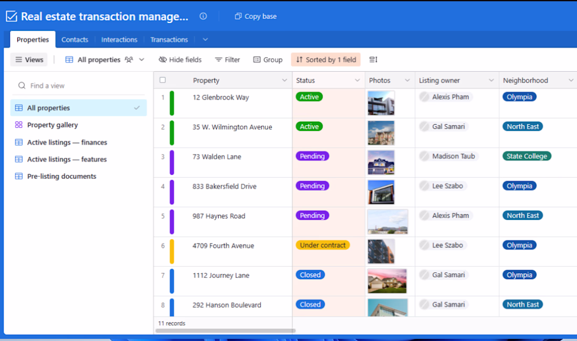Click the Copy base button

[256, 16]
